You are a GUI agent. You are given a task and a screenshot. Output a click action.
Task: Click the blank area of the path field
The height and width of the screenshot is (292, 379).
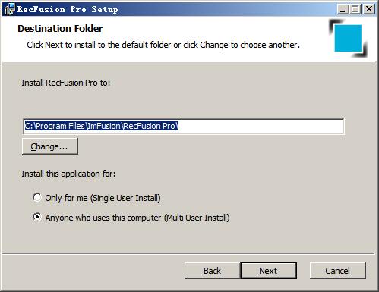click(261, 126)
